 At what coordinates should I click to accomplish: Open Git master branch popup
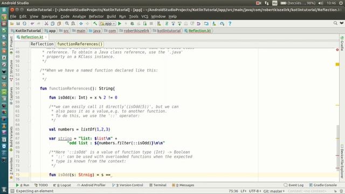(274, 191)
